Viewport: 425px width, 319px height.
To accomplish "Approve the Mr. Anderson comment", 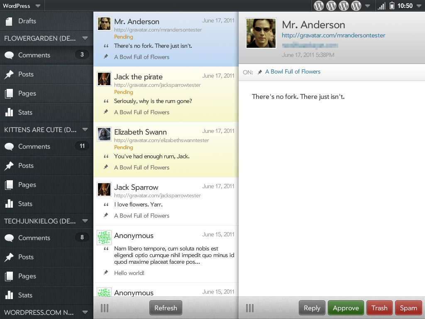I will (346, 308).
